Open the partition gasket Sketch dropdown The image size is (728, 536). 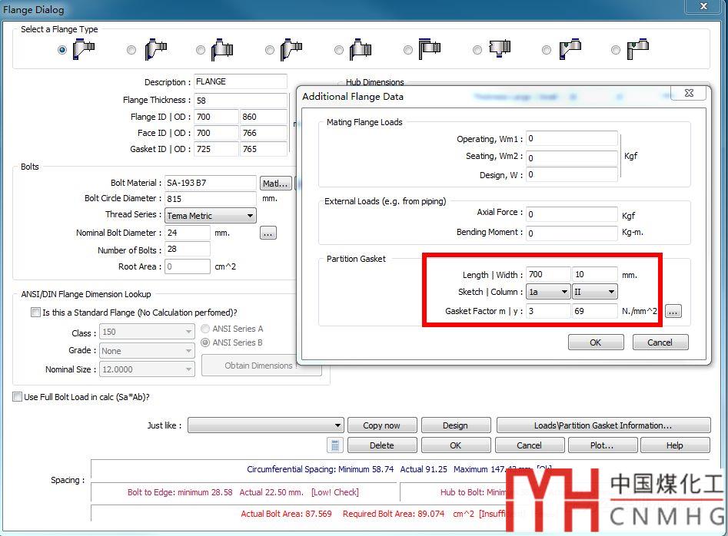548,292
